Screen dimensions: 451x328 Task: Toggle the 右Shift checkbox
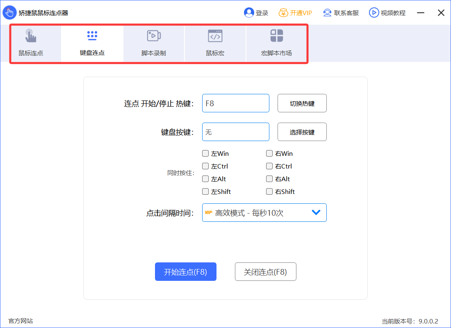tap(269, 191)
